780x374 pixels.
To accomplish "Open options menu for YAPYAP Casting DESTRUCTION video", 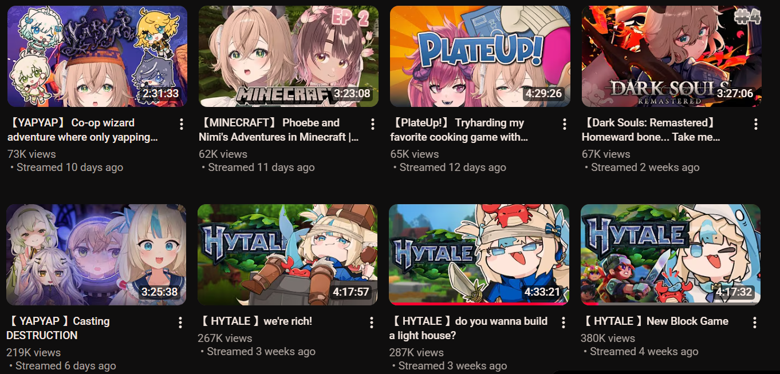I will [x=180, y=323].
